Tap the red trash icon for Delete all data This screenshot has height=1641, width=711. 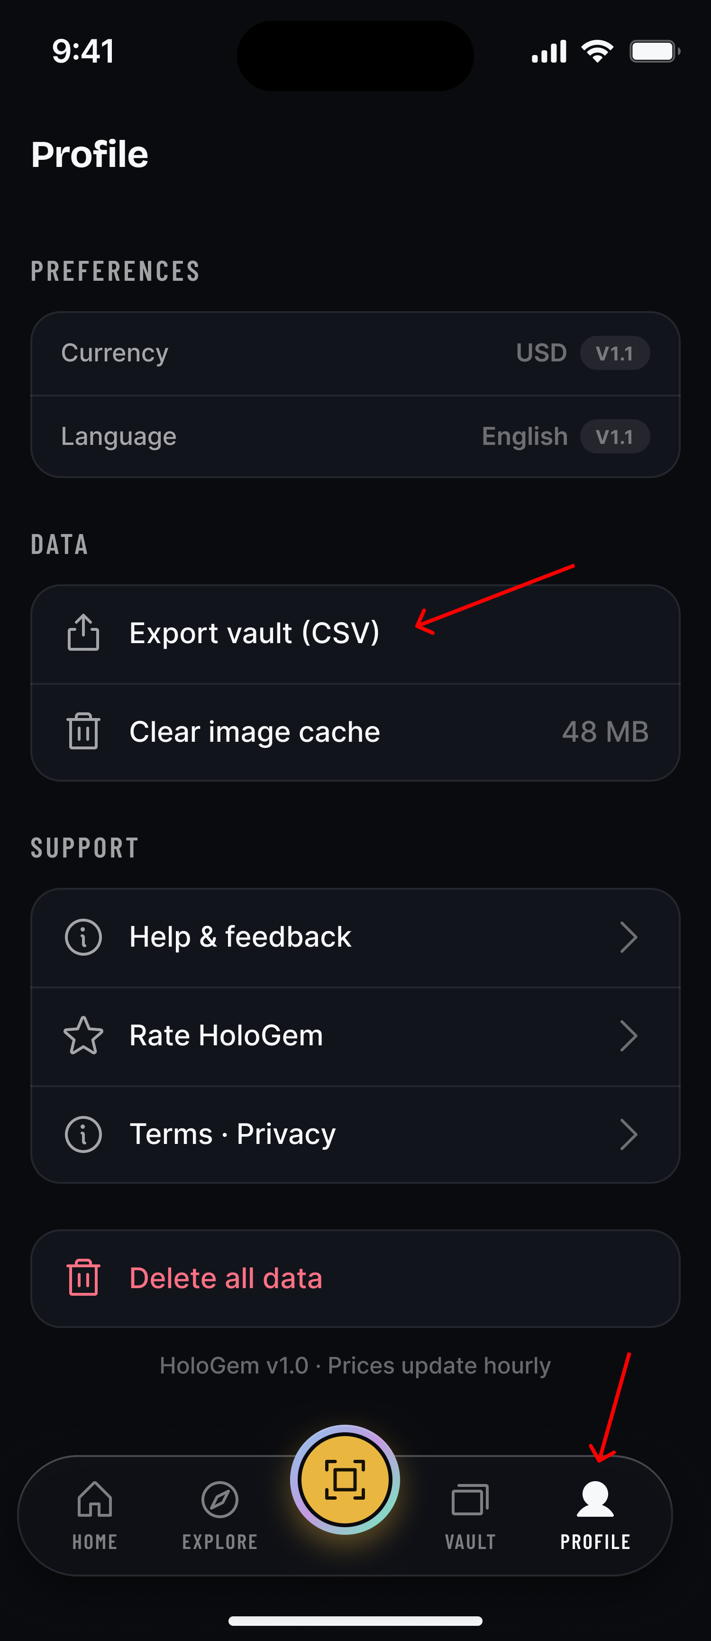(x=83, y=1278)
